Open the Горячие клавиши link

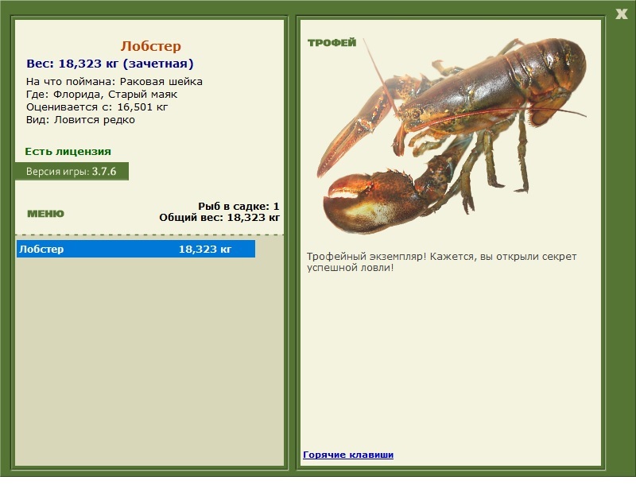(348, 455)
